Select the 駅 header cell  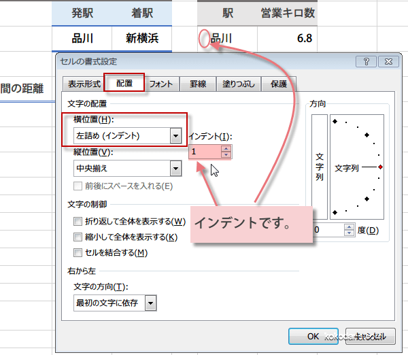pyautogui.click(x=227, y=13)
